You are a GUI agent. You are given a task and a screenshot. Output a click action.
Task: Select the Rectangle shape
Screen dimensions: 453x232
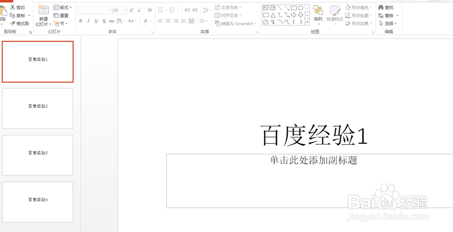pyautogui.click(x=294, y=8)
